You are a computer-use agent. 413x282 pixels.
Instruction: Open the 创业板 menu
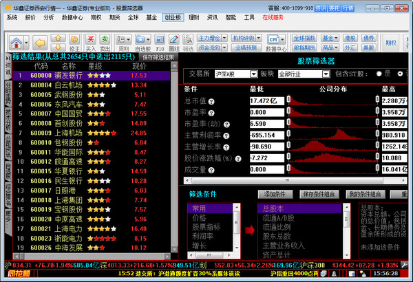pyautogui.click(x=173, y=17)
